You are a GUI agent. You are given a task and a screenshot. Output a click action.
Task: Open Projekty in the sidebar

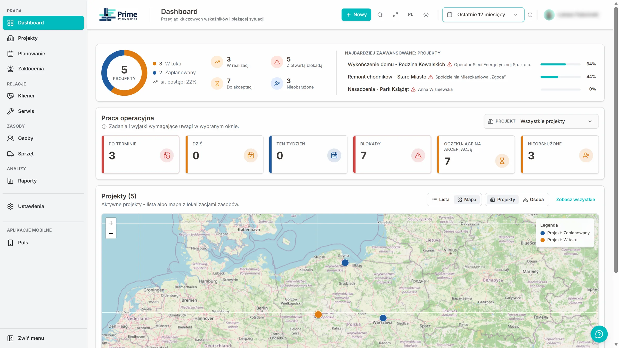(x=43, y=38)
